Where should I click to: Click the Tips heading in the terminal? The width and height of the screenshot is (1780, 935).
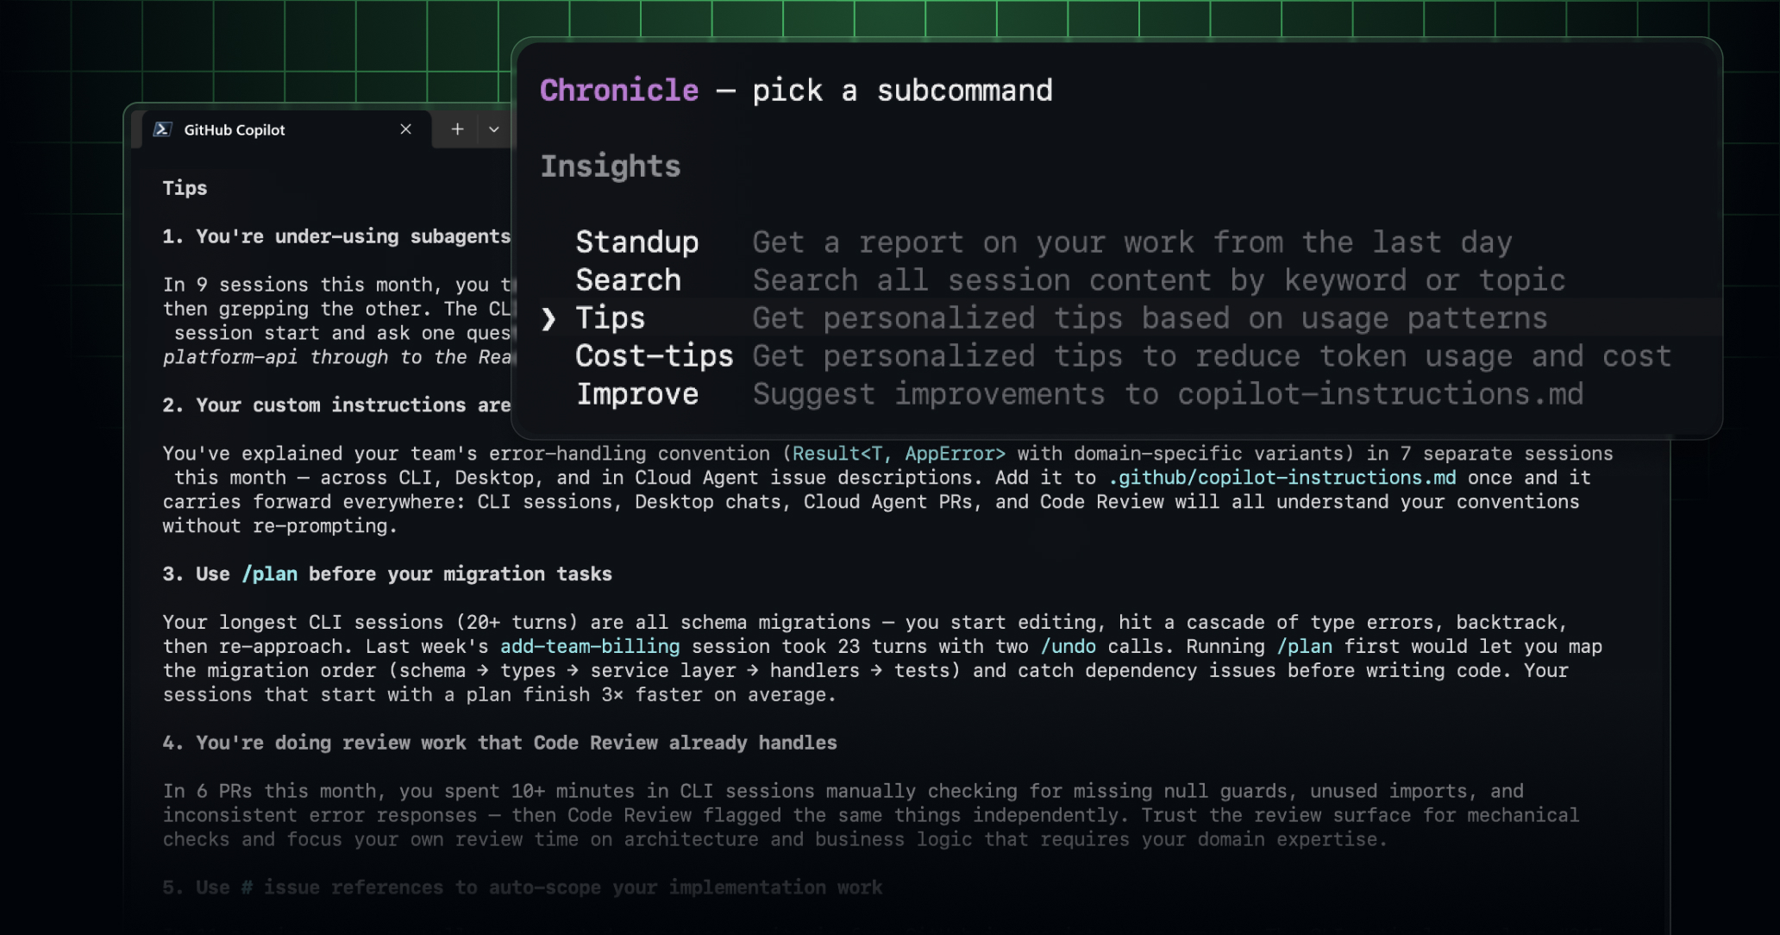point(185,188)
